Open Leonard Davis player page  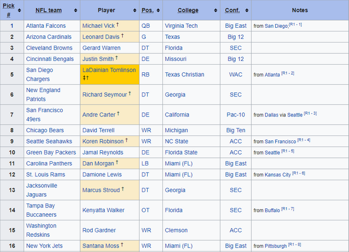click(x=101, y=37)
